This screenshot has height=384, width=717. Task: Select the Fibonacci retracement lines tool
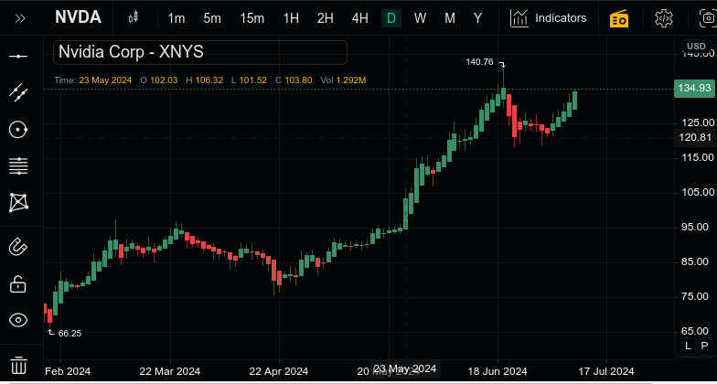[18, 165]
